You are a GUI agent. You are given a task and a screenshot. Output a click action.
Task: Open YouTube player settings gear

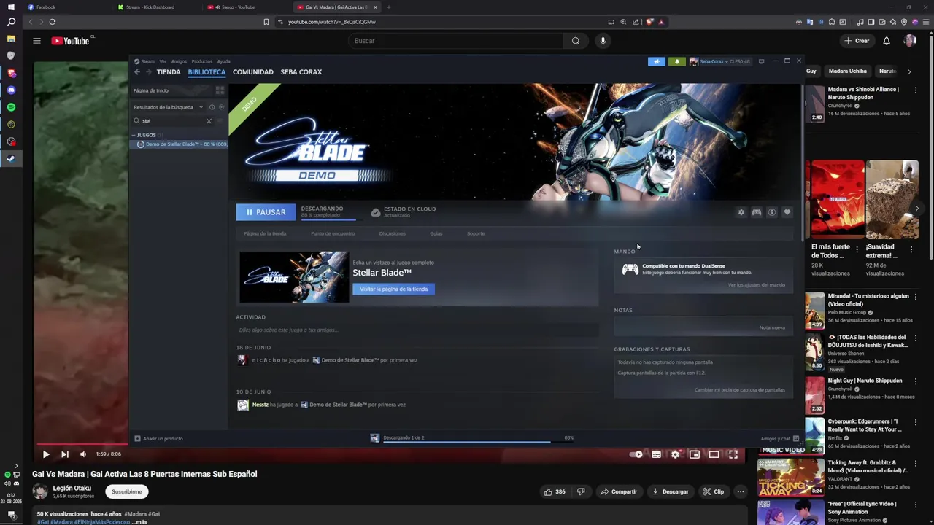[x=676, y=454]
